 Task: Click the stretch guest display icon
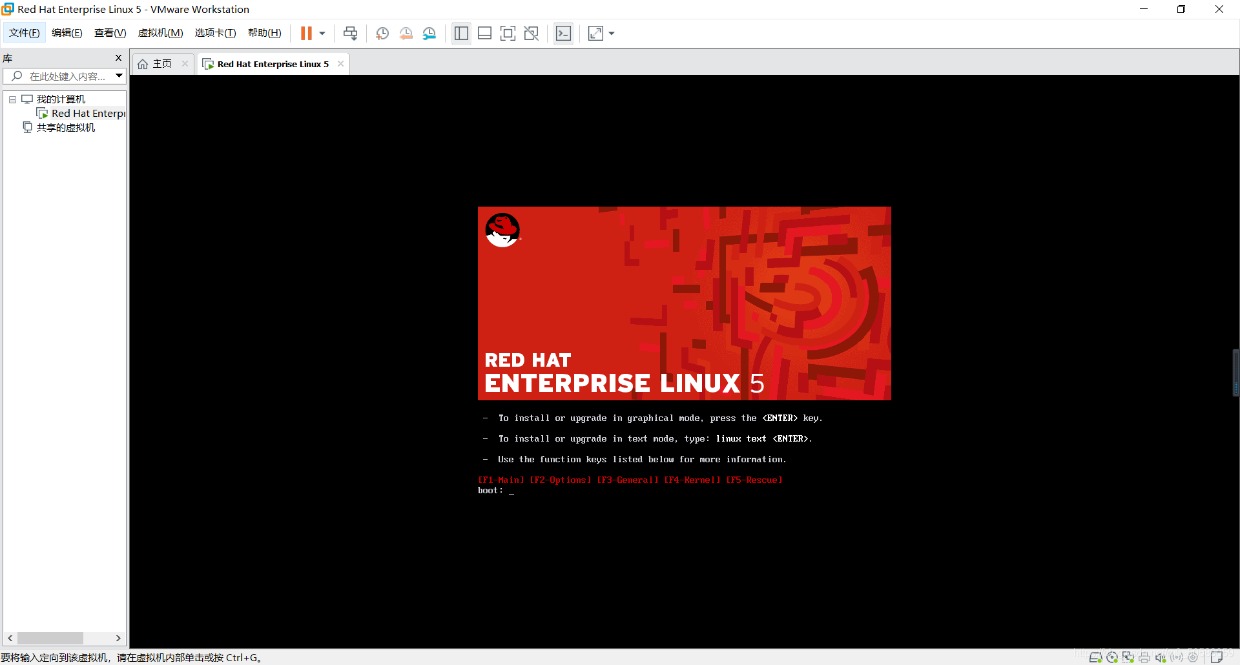point(595,34)
